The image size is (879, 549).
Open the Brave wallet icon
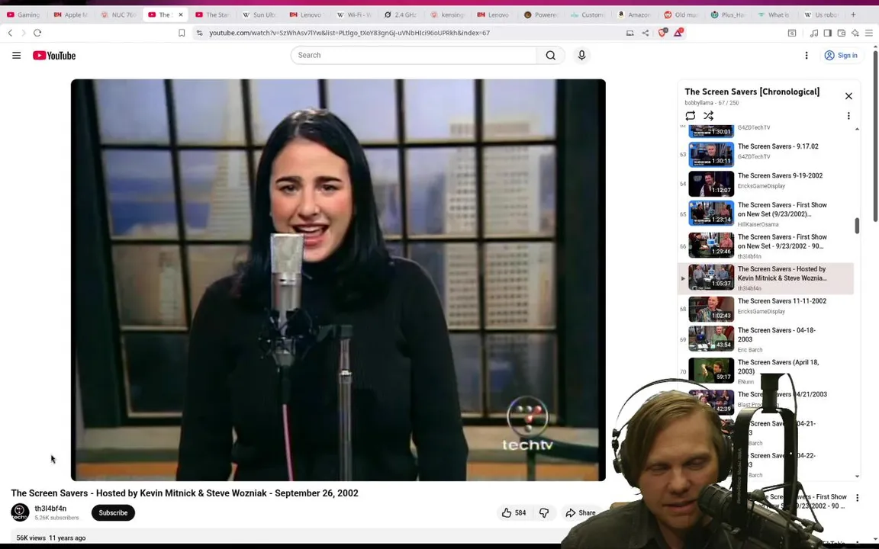pyautogui.click(x=842, y=33)
